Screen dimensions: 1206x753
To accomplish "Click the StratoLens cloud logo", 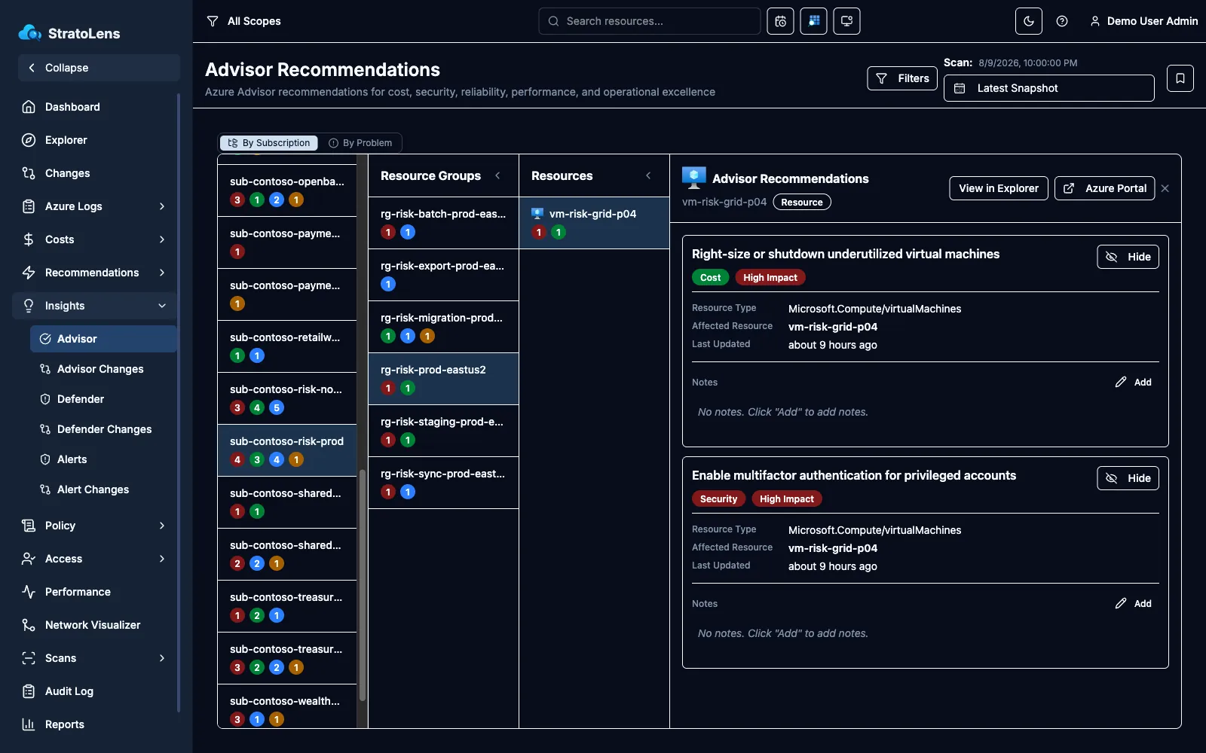I will click(x=29, y=33).
